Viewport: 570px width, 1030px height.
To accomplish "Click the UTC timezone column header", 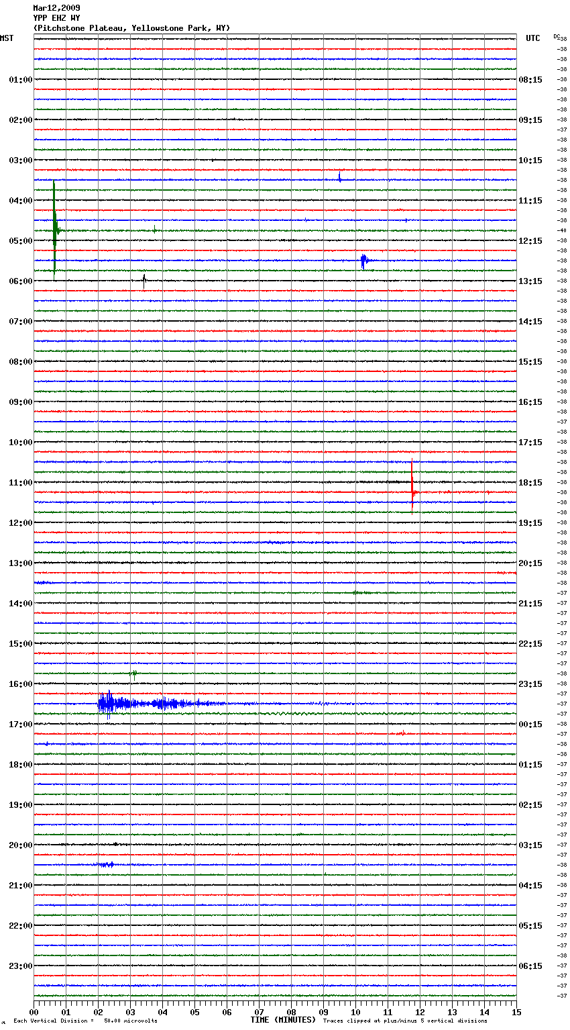I will [x=533, y=38].
